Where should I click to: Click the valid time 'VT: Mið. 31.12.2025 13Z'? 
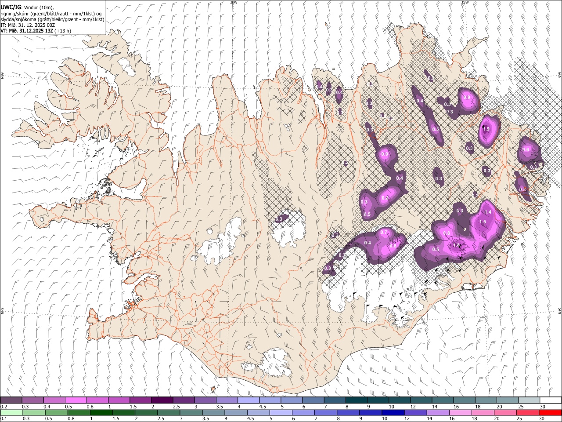click(27, 31)
